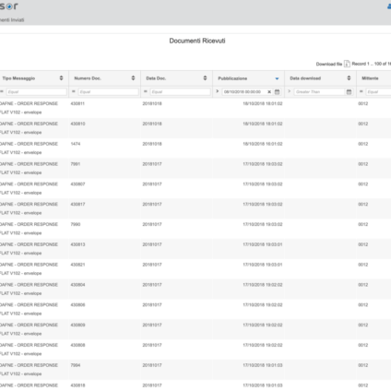Sort by Tipo Messaggio column arrows
This screenshot has height=391, width=391.
click(x=61, y=78)
